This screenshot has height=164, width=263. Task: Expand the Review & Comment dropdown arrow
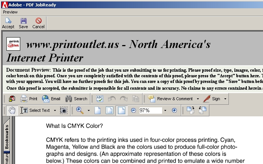pyautogui.click(x=198, y=99)
